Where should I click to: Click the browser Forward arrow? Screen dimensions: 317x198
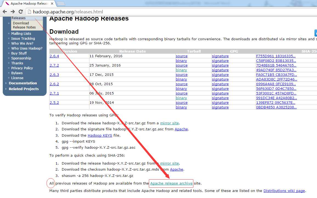[13, 12]
